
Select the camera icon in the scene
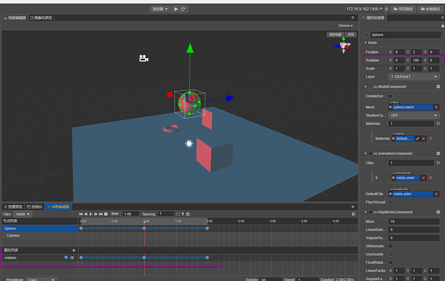coord(144,59)
